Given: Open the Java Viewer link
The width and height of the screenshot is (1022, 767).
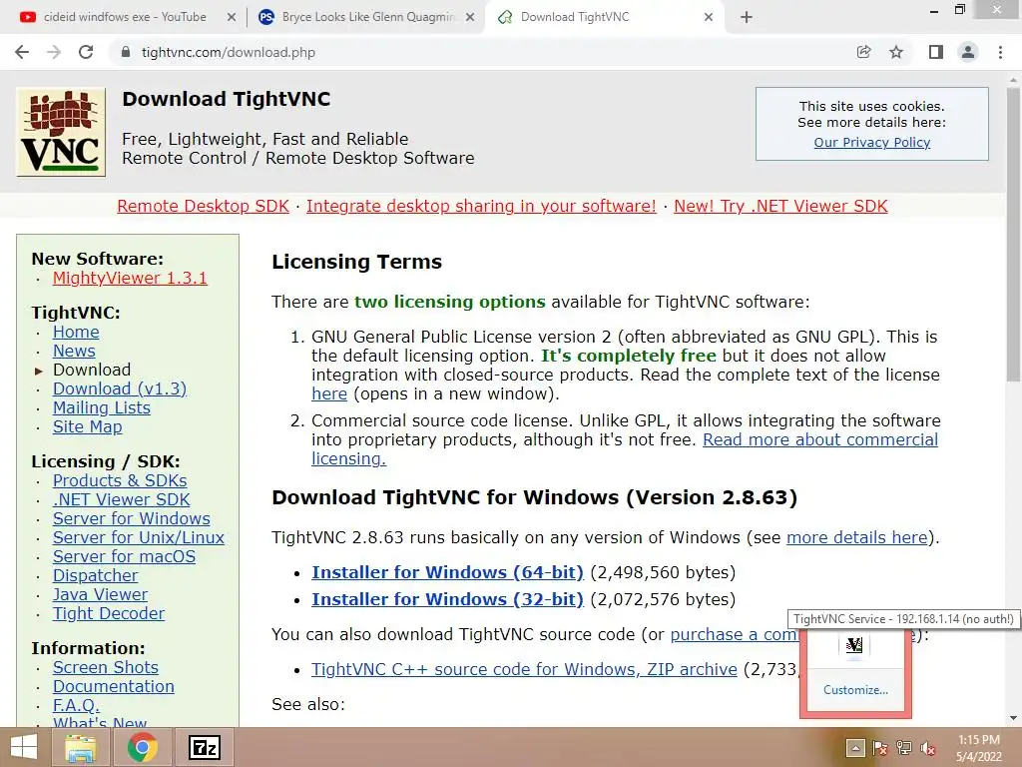Looking at the screenshot, I should 100,594.
